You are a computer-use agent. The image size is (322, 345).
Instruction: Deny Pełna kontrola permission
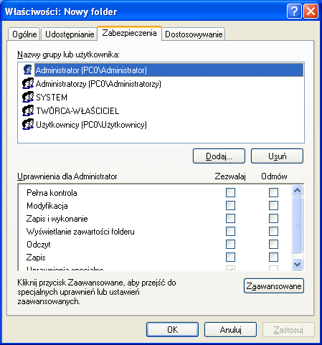(273, 192)
